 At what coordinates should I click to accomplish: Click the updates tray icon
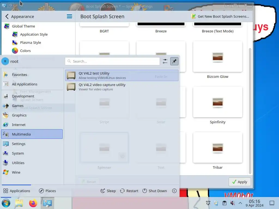point(216,203)
